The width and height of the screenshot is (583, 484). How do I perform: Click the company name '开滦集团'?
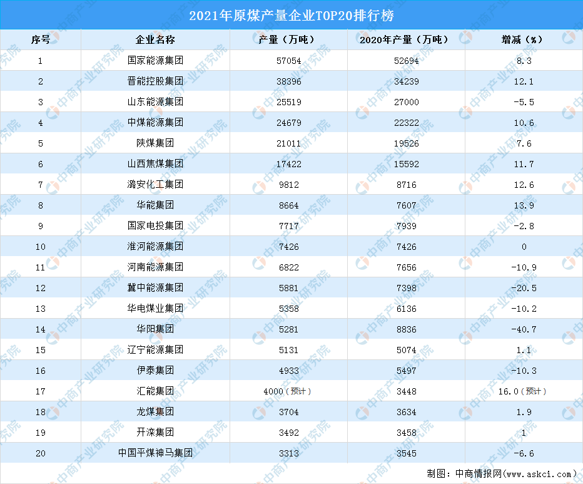point(155,432)
